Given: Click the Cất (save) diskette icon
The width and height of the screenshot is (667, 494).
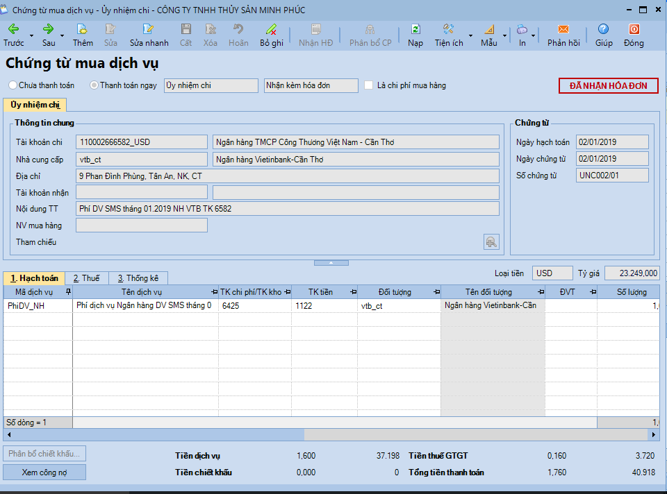Looking at the screenshot, I should click(186, 29).
